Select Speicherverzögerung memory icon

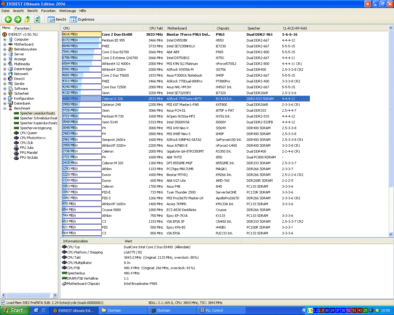pyautogui.click(x=16, y=128)
